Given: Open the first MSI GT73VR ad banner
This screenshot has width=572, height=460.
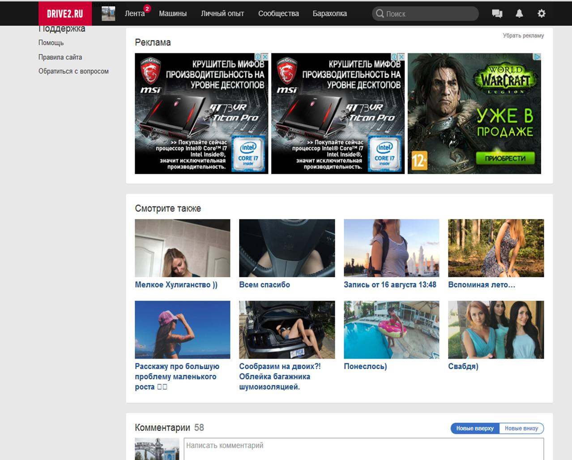Looking at the screenshot, I should click(201, 114).
